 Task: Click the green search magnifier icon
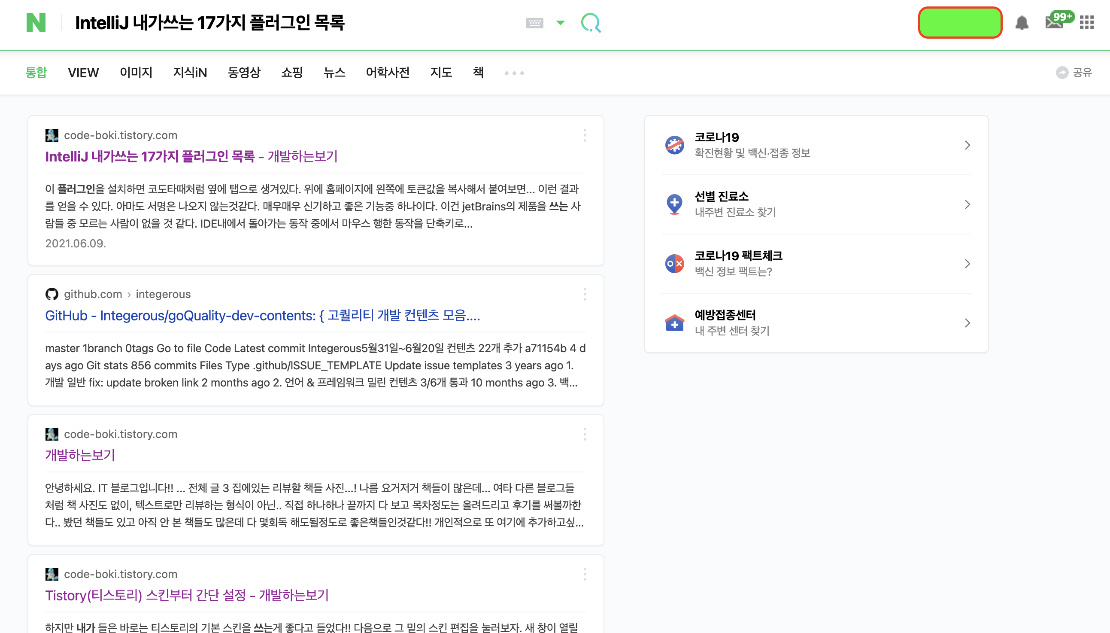(591, 23)
